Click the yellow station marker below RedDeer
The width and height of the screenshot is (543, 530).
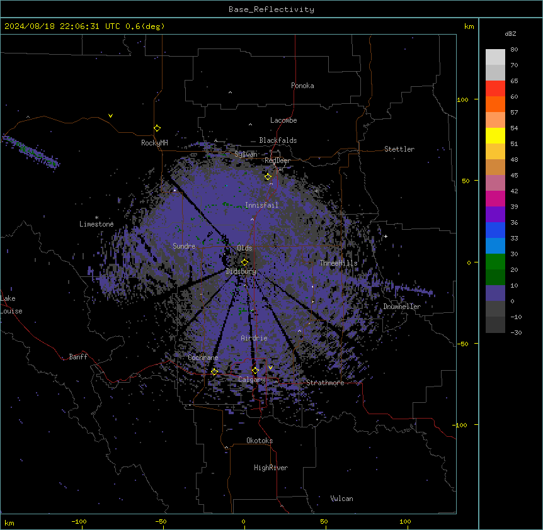pyautogui.click(x=268, y=177)
